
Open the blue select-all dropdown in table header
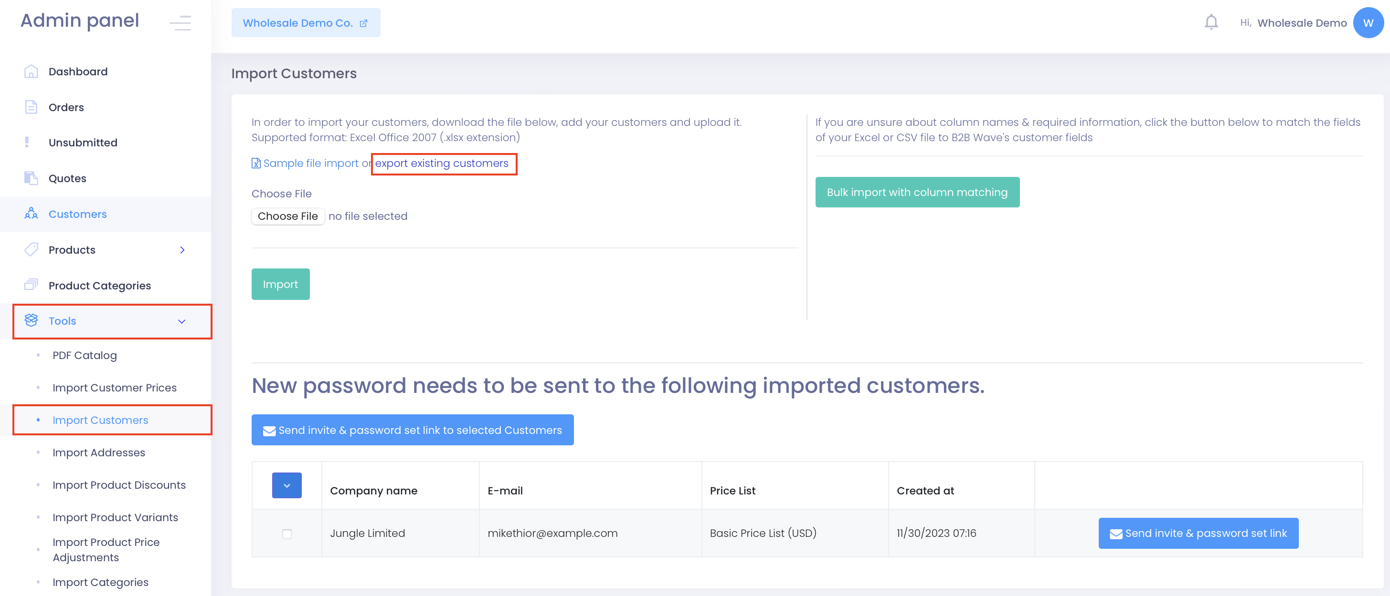(x=286, y=485)
